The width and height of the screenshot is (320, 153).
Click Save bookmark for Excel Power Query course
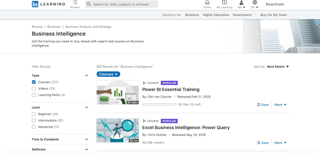pyautogui.click(x=263, y=143)
